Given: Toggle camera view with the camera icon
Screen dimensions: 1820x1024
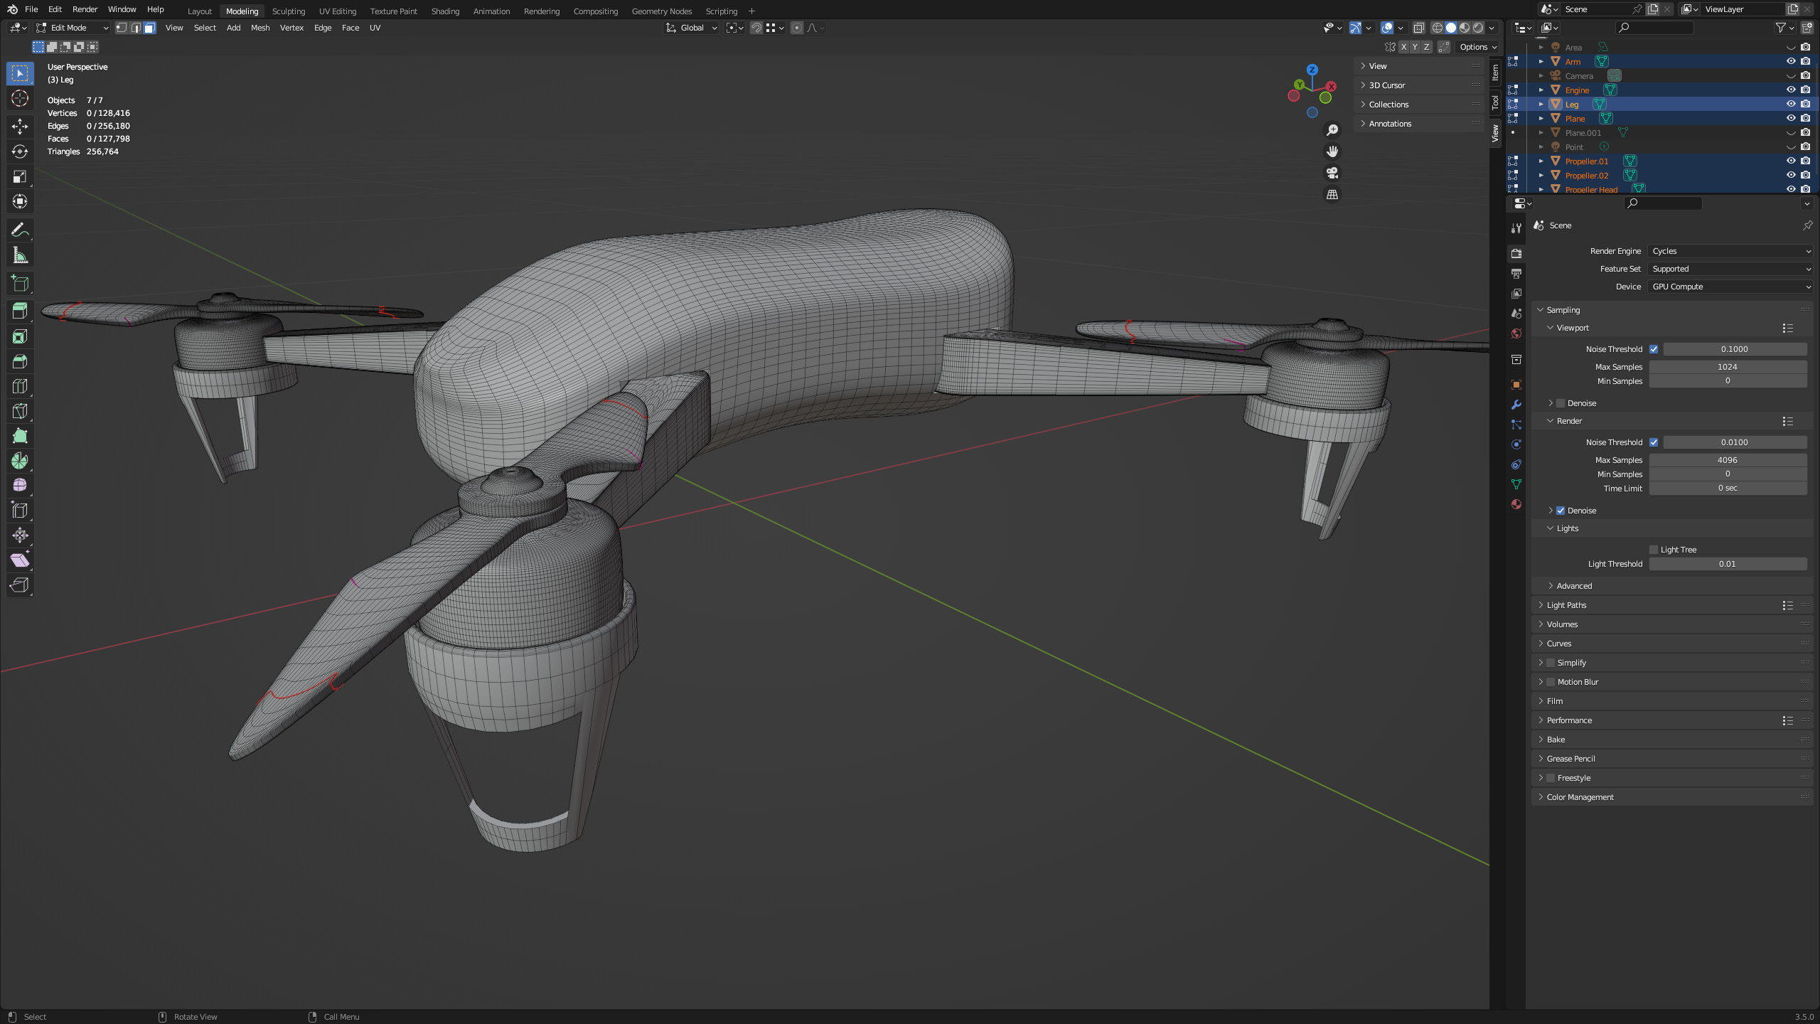Looking at the screenshot, I should (x=1332, y=173).
